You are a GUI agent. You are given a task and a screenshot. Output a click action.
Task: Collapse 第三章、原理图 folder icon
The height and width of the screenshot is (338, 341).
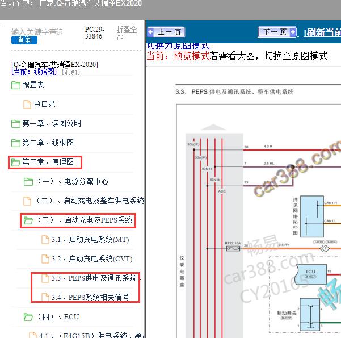[16, 162]
